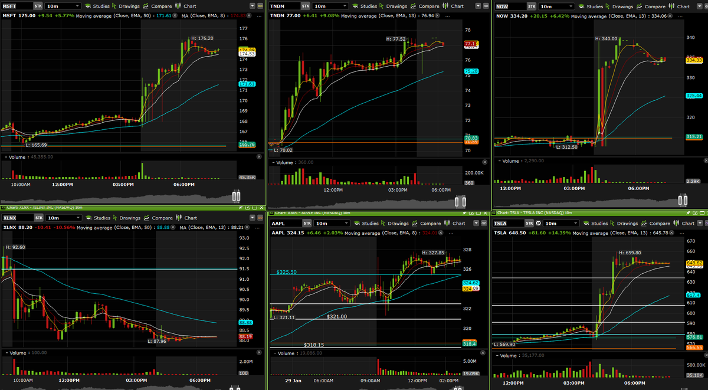
Task: Click the TNDM symbol input field
Action: [x=284, y=6]
